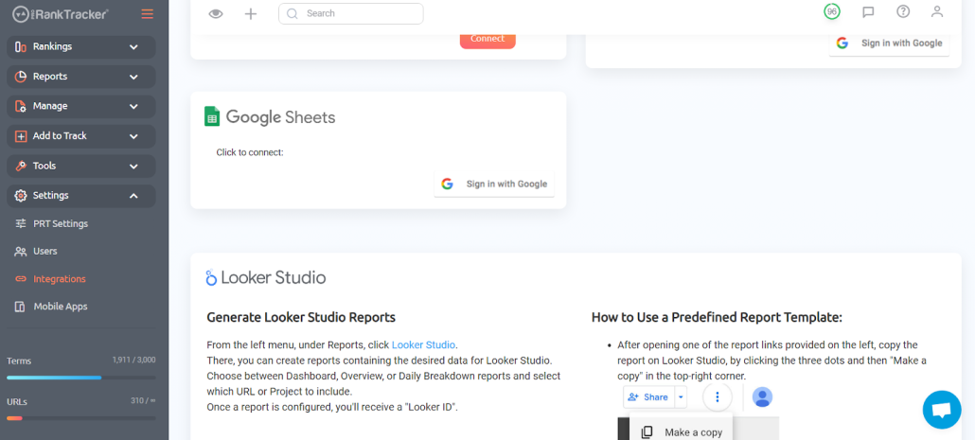
Task: Click top-right Sign in with Google button
Action: coord(889,44)
